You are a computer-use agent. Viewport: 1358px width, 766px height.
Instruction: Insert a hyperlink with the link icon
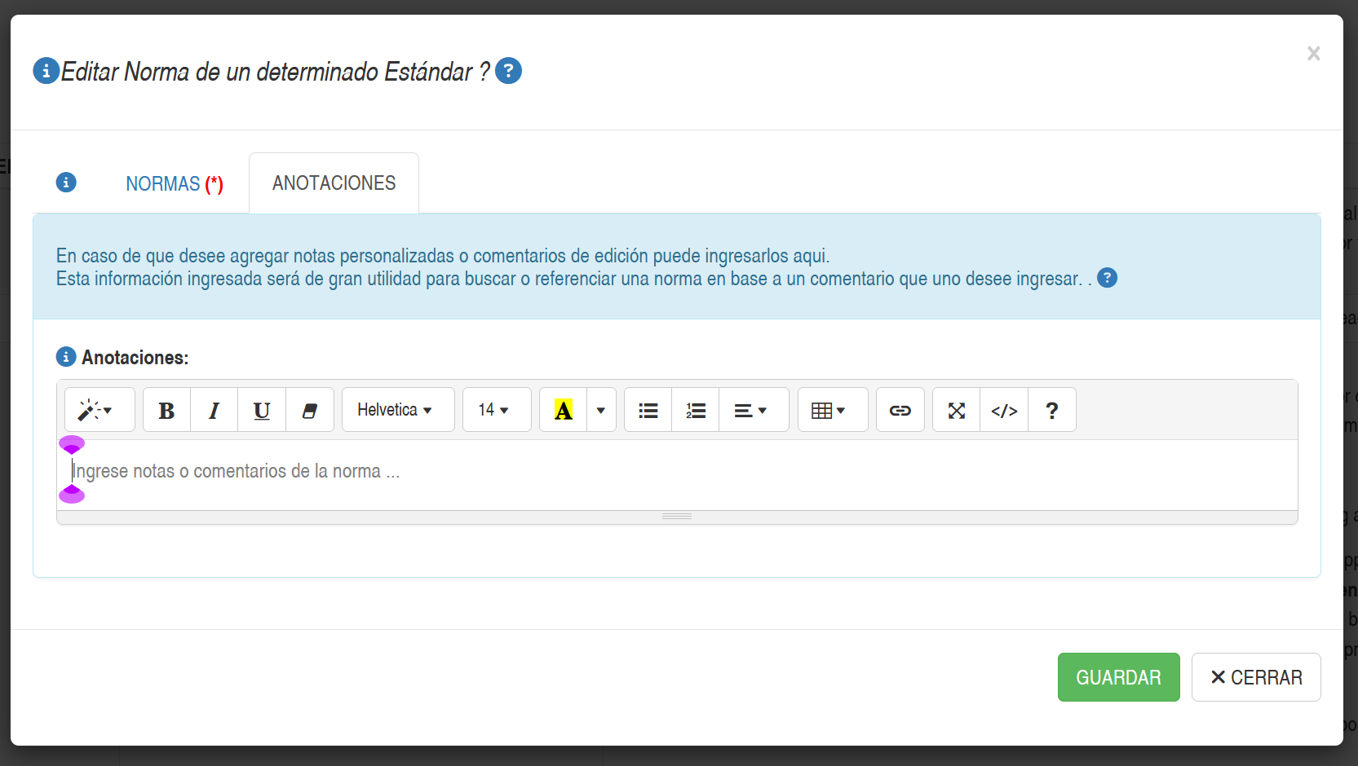coord(900,410)
